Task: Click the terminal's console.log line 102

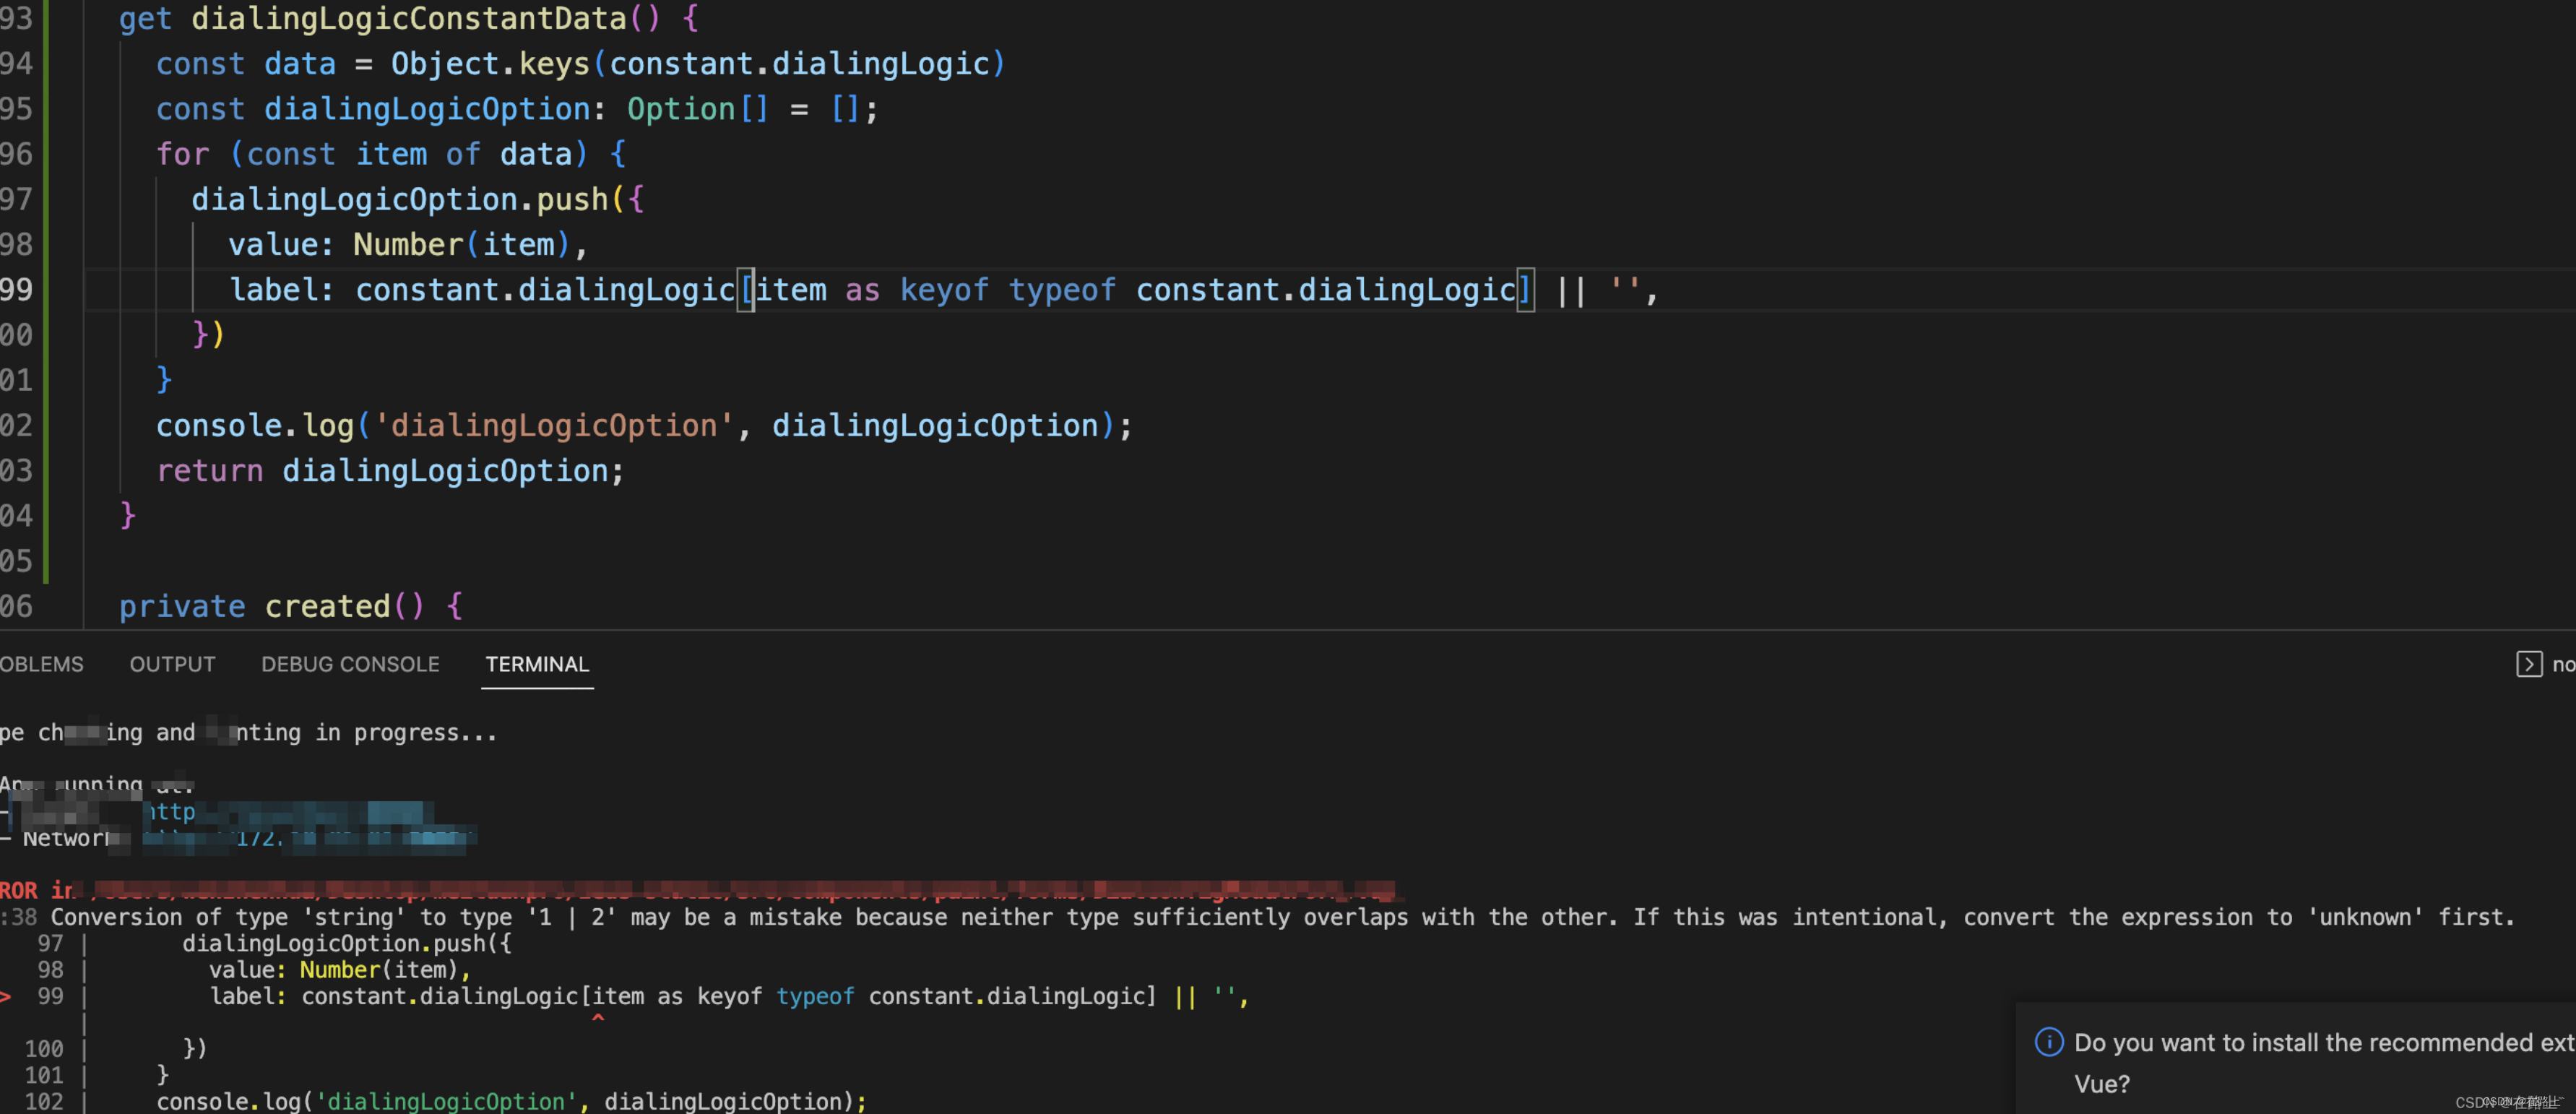Action: point(511,1101)
